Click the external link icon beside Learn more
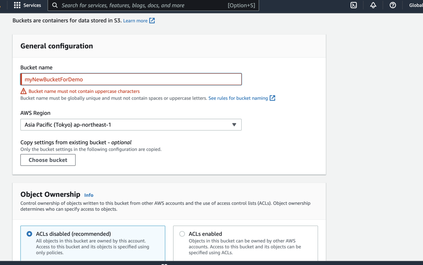 tap(152, 20)
